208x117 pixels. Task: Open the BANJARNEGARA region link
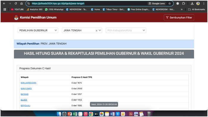(x=29, y=83)
